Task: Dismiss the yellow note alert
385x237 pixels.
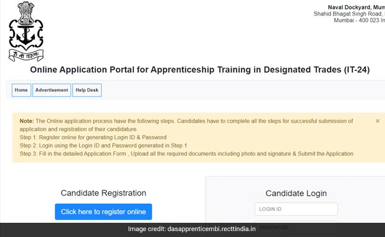Action: point(377,121)
